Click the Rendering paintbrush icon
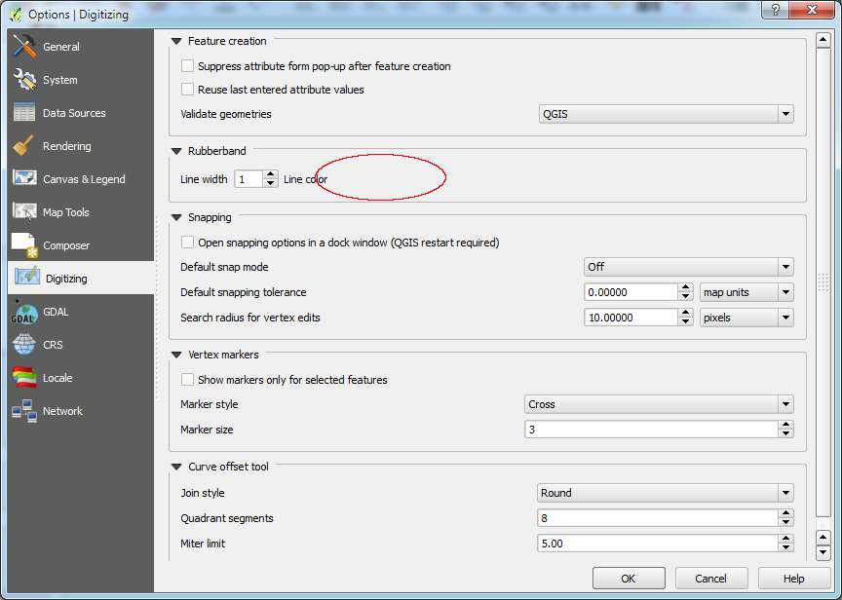 (24, 145)
